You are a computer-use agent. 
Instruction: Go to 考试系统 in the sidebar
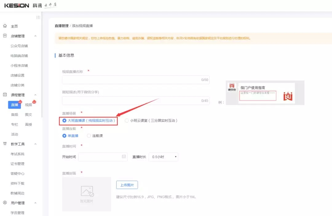[x=18, y=154]
